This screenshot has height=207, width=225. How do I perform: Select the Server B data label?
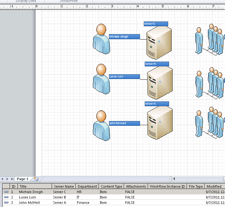(x=157, y=64)
